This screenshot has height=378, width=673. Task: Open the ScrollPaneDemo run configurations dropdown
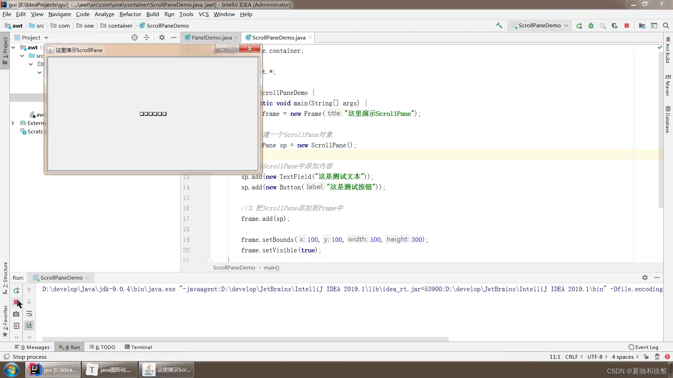(x=539, y=26)
